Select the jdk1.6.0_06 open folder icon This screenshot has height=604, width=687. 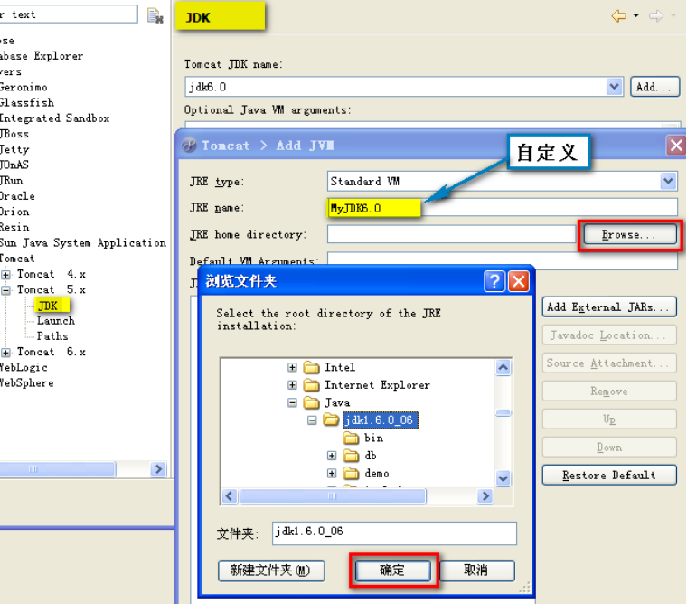point(331,420)
